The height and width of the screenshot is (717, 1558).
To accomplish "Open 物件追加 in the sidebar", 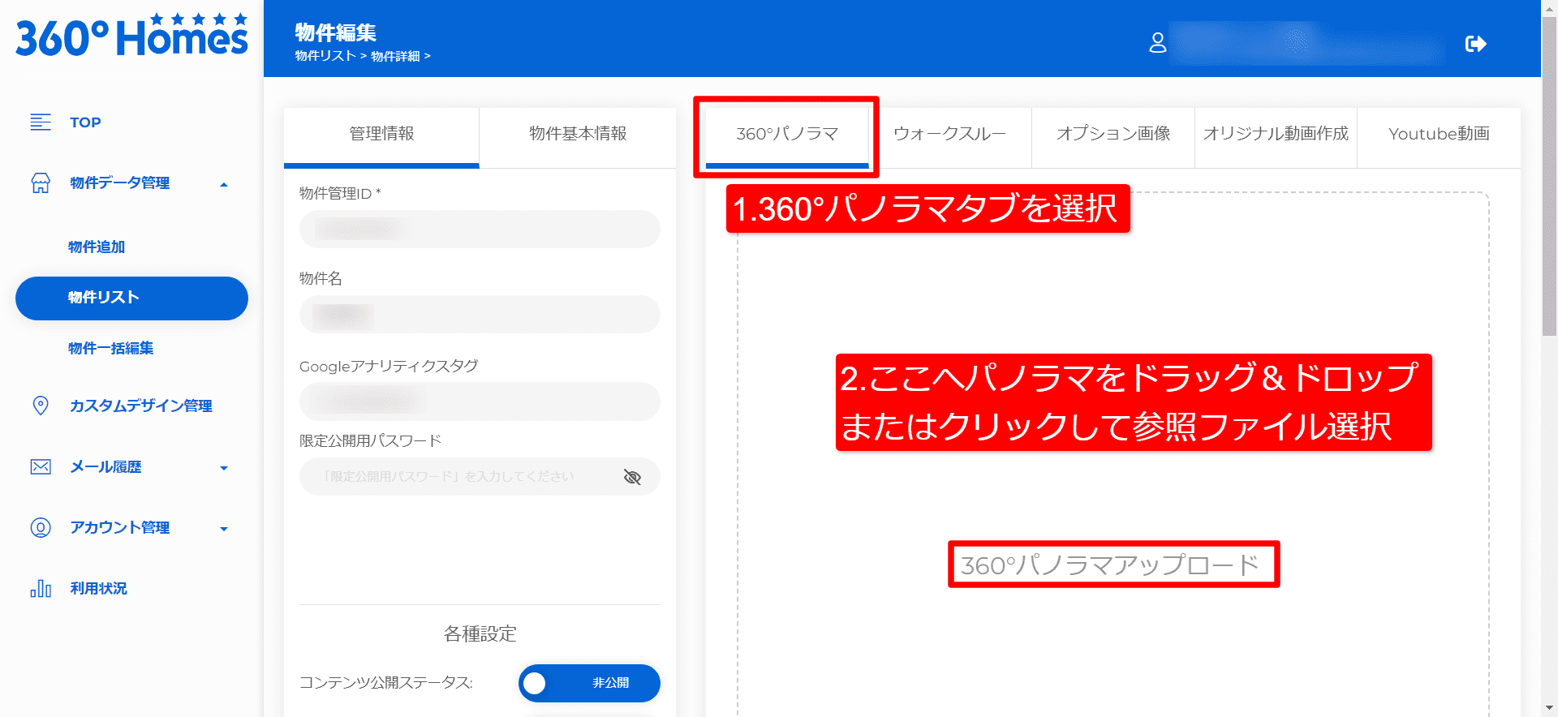I will [97, 247].
